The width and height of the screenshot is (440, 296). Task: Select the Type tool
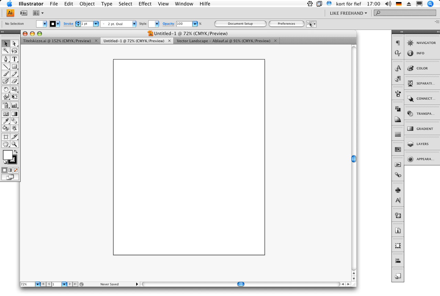(14, 59)
